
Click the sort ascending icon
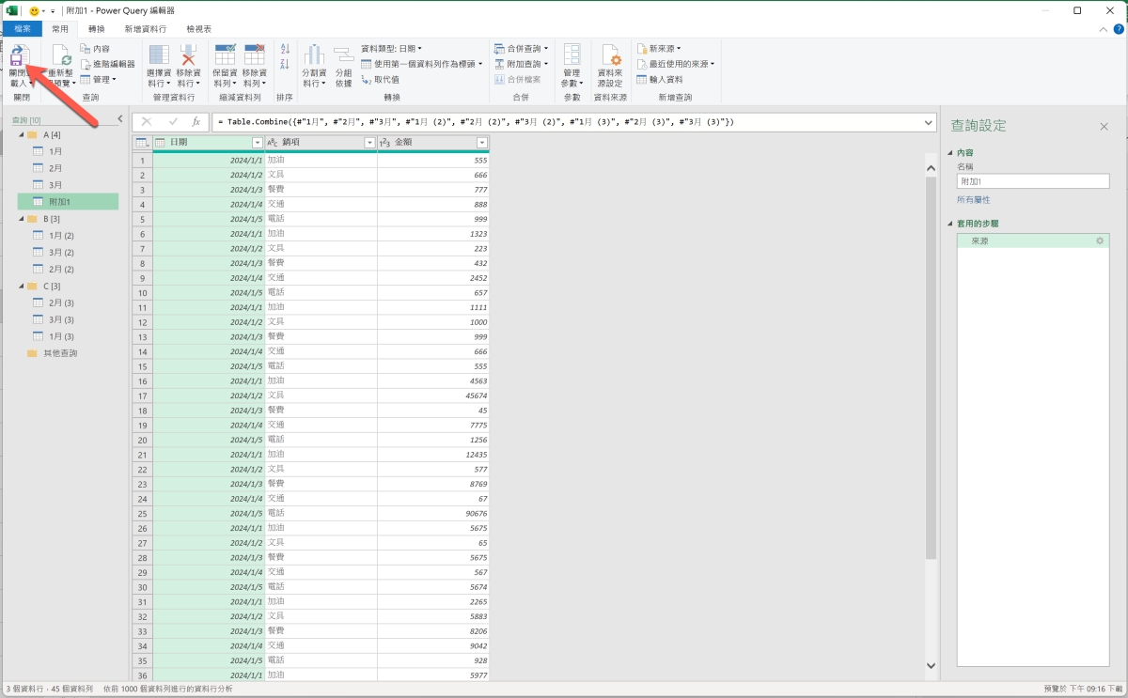(x=285, y=49)
